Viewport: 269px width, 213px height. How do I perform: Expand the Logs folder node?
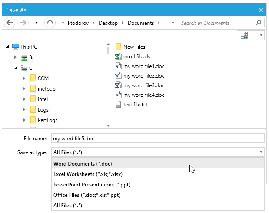point(24,110)
